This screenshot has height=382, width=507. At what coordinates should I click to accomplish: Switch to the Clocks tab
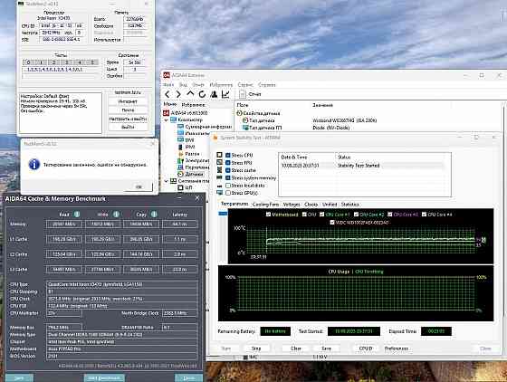point(311,205)
